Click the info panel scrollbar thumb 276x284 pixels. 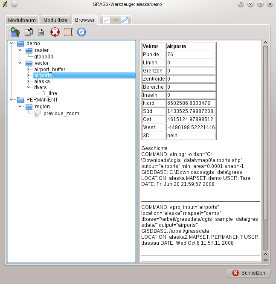pos(265,133)
